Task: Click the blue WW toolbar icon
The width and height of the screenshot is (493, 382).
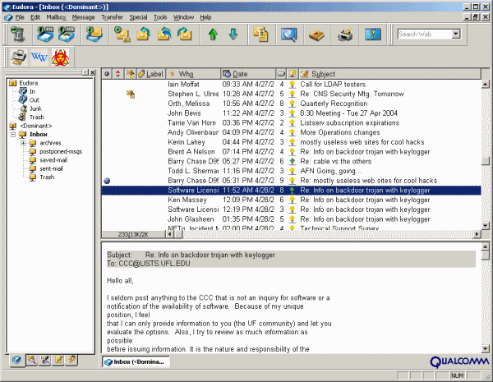Action: tap(39, 58)
